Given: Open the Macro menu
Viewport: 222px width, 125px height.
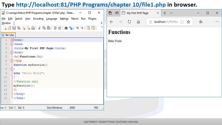Looking at the screenshot, I should pos(75,19).
